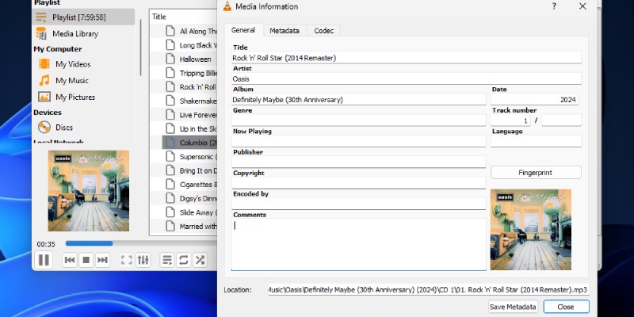Screen dimensions: 634x317
Task: Click the sidebar scrollbar in playlist panel
Action: pos(140,48)
